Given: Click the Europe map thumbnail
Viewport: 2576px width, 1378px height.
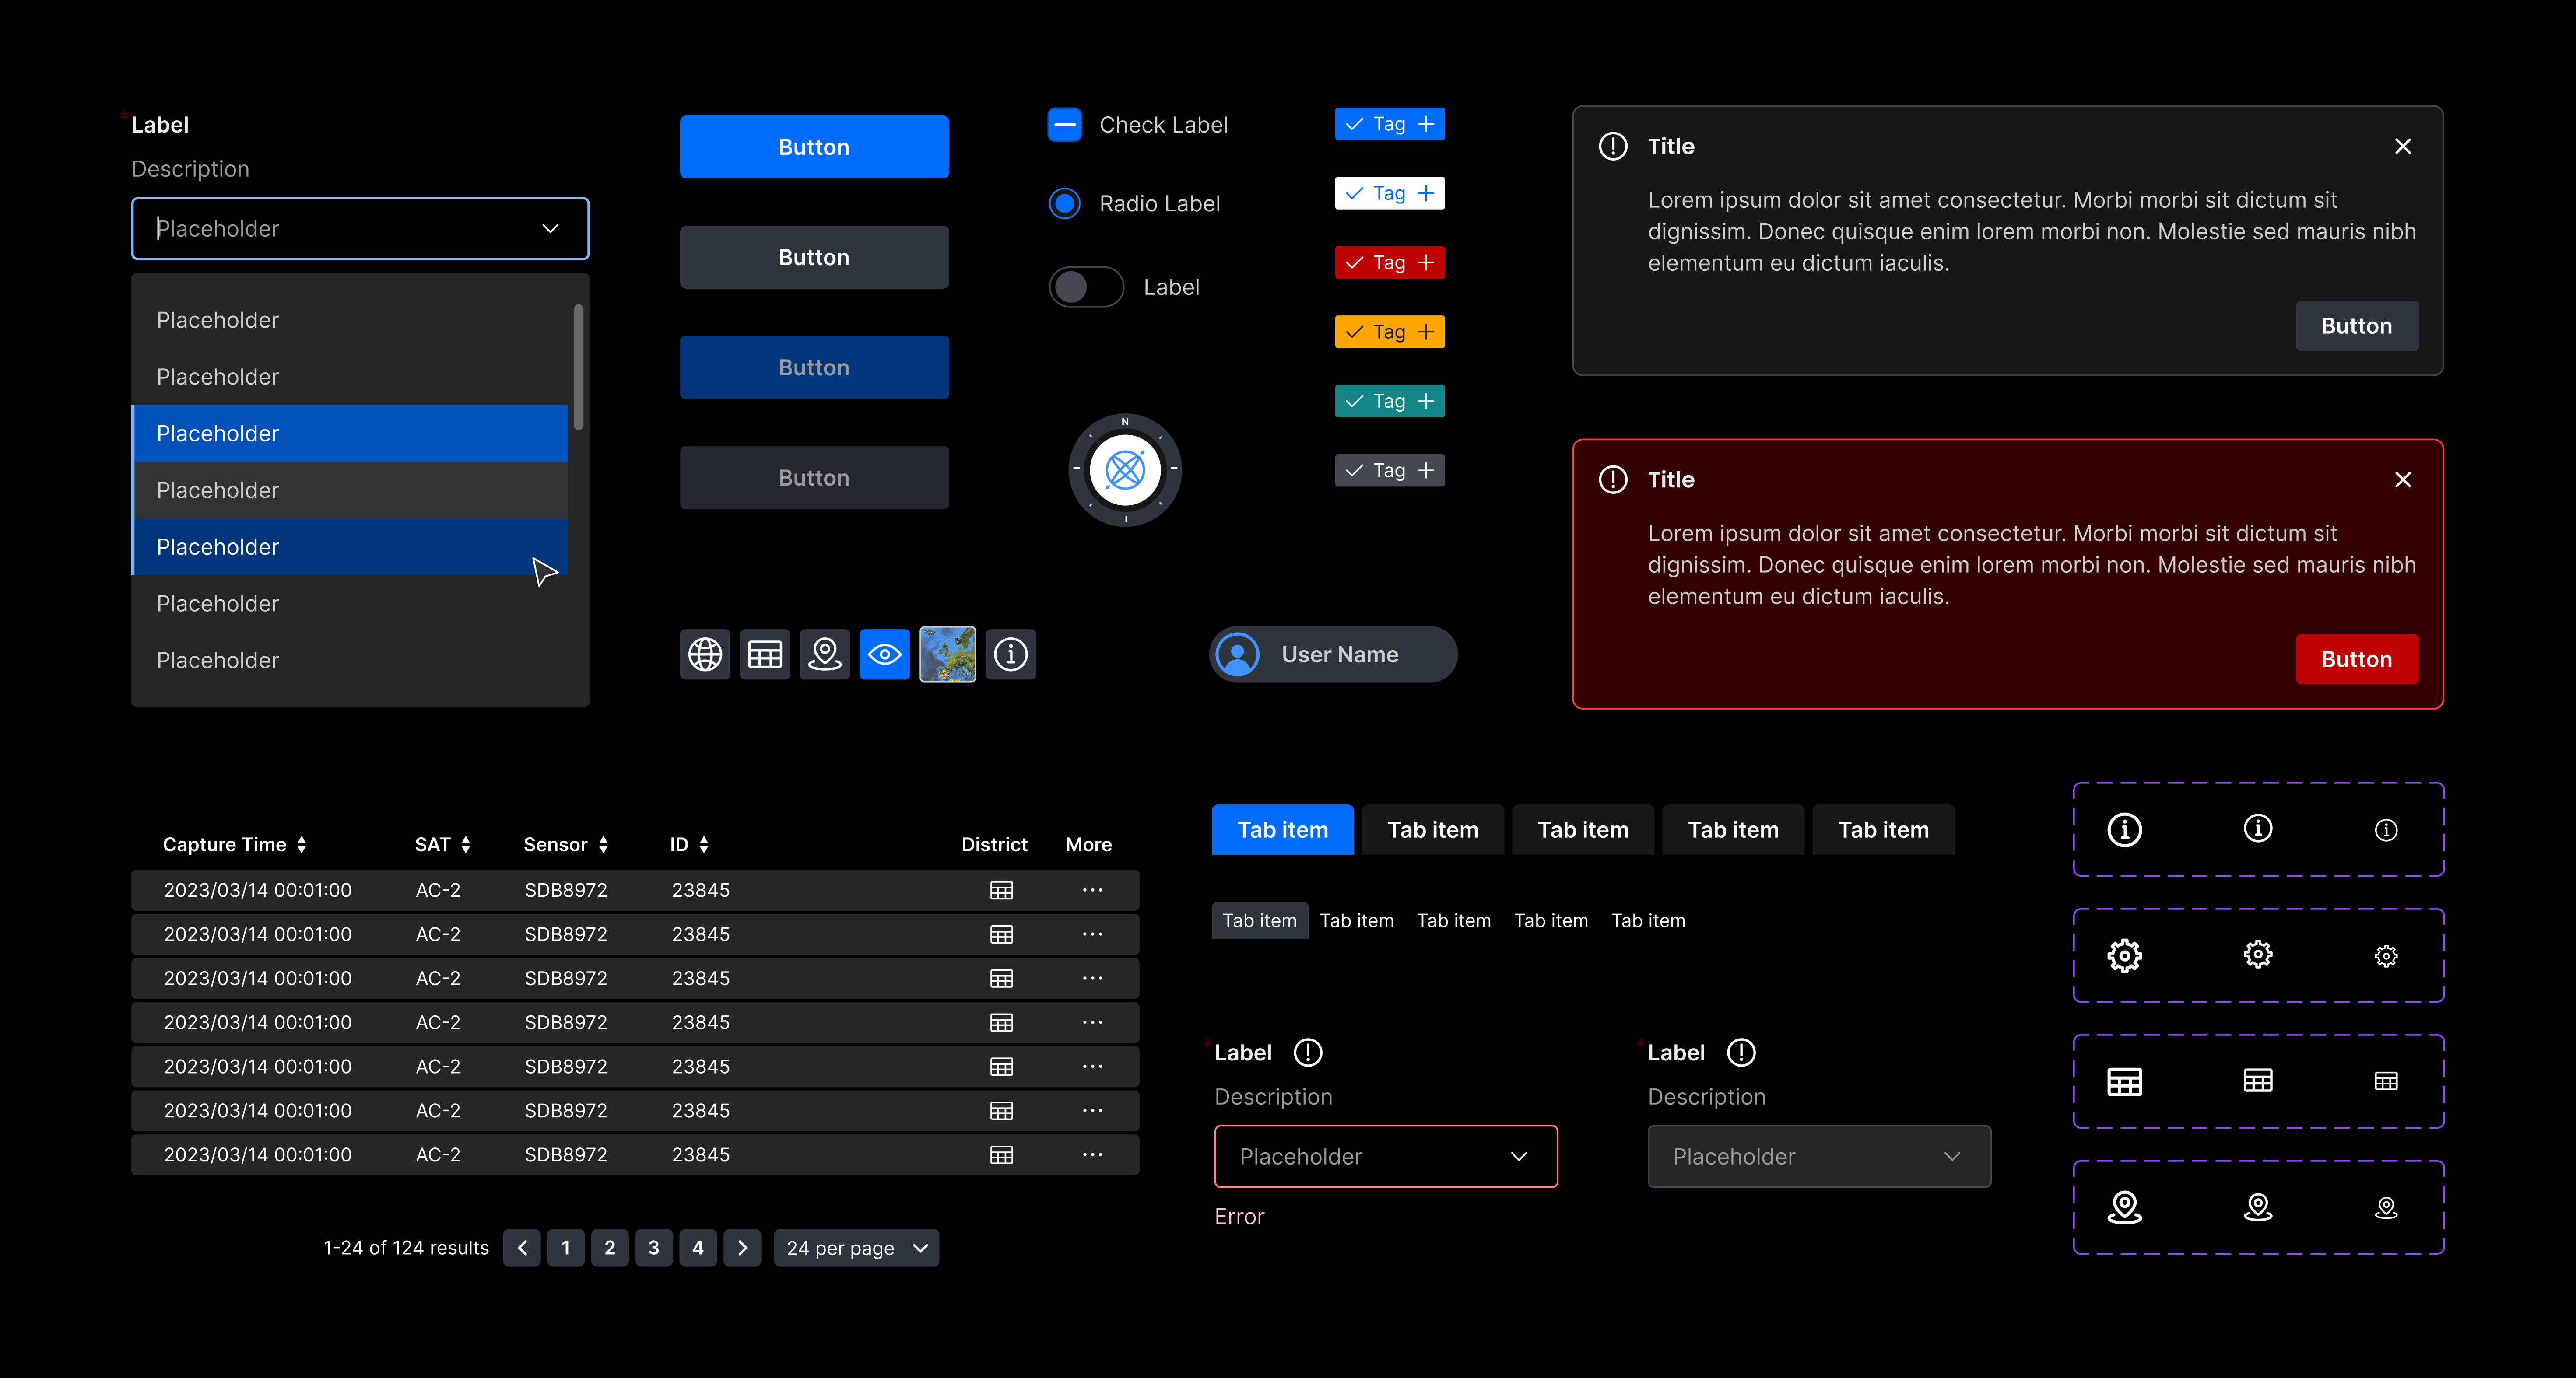Looking at the screenshot, I should coord(947,654).
